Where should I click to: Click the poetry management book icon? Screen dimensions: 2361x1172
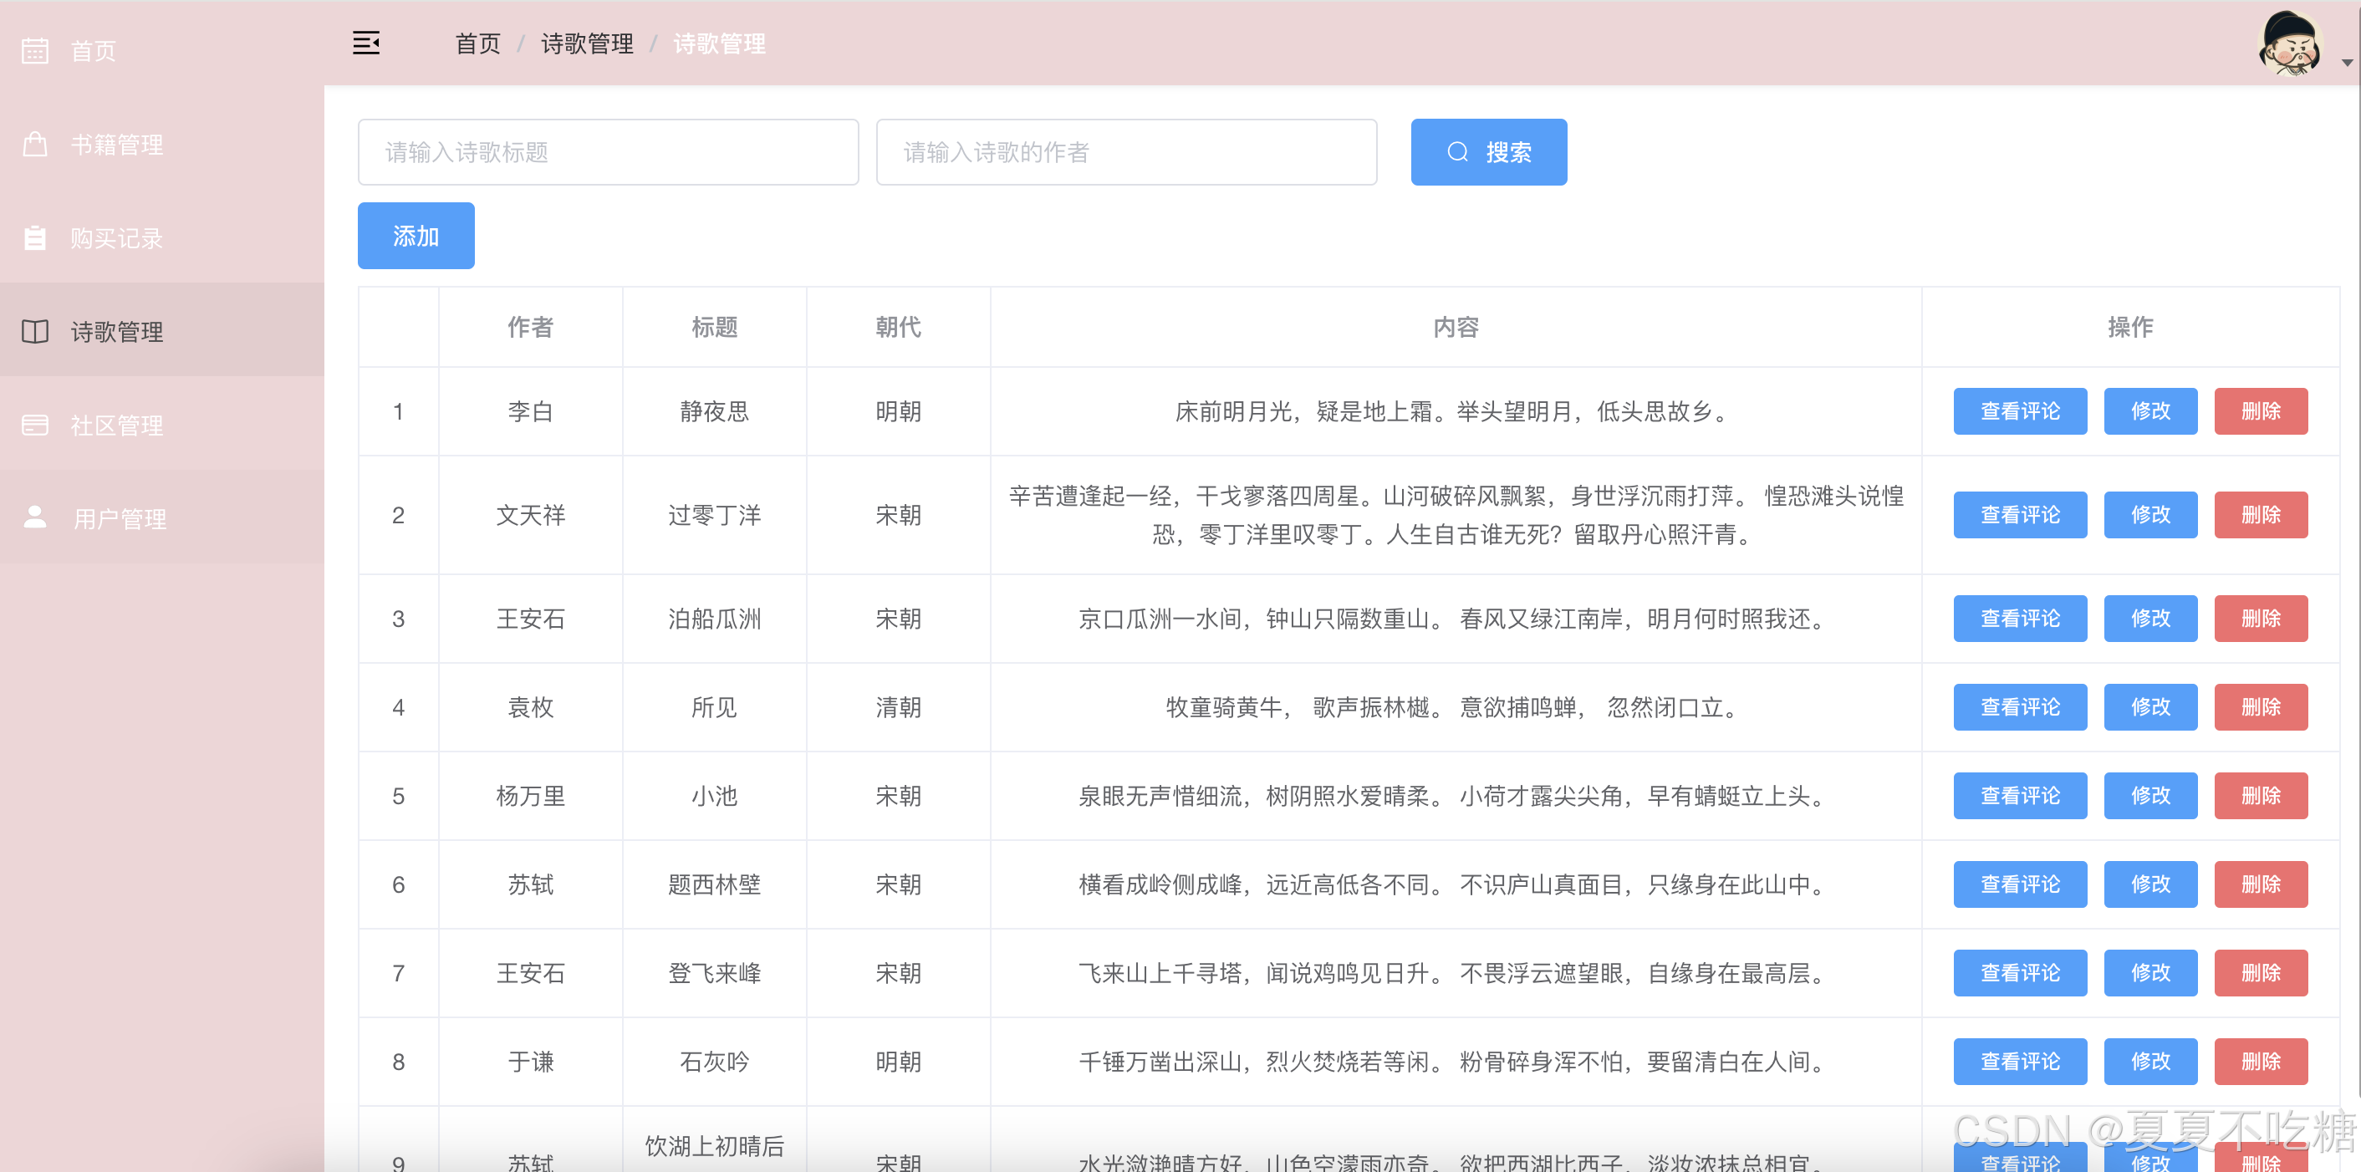pyautogui.click(x=35, y=332)
